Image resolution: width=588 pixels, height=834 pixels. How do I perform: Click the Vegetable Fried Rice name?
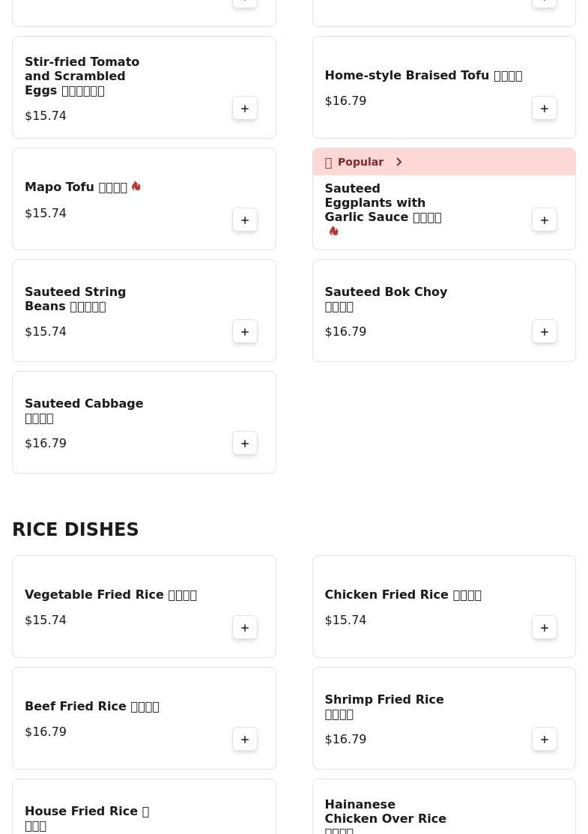point(110,595)
